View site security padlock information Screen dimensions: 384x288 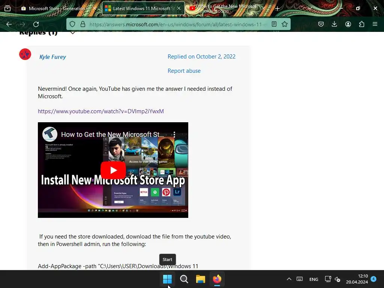click(x=83, y=24)
